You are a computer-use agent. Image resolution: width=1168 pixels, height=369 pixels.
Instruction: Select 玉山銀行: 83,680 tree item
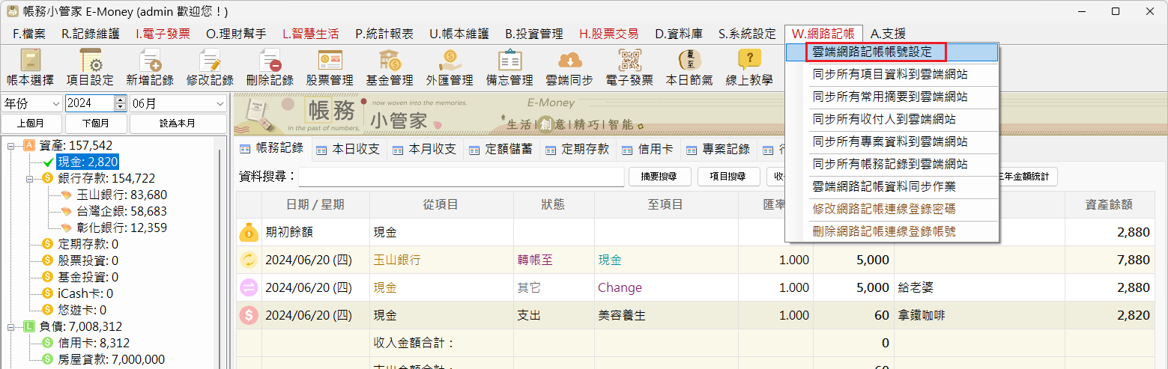tap(121, 195)
